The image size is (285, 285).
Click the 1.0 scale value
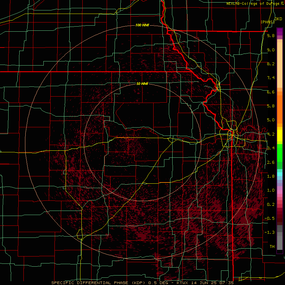point(271,191)
